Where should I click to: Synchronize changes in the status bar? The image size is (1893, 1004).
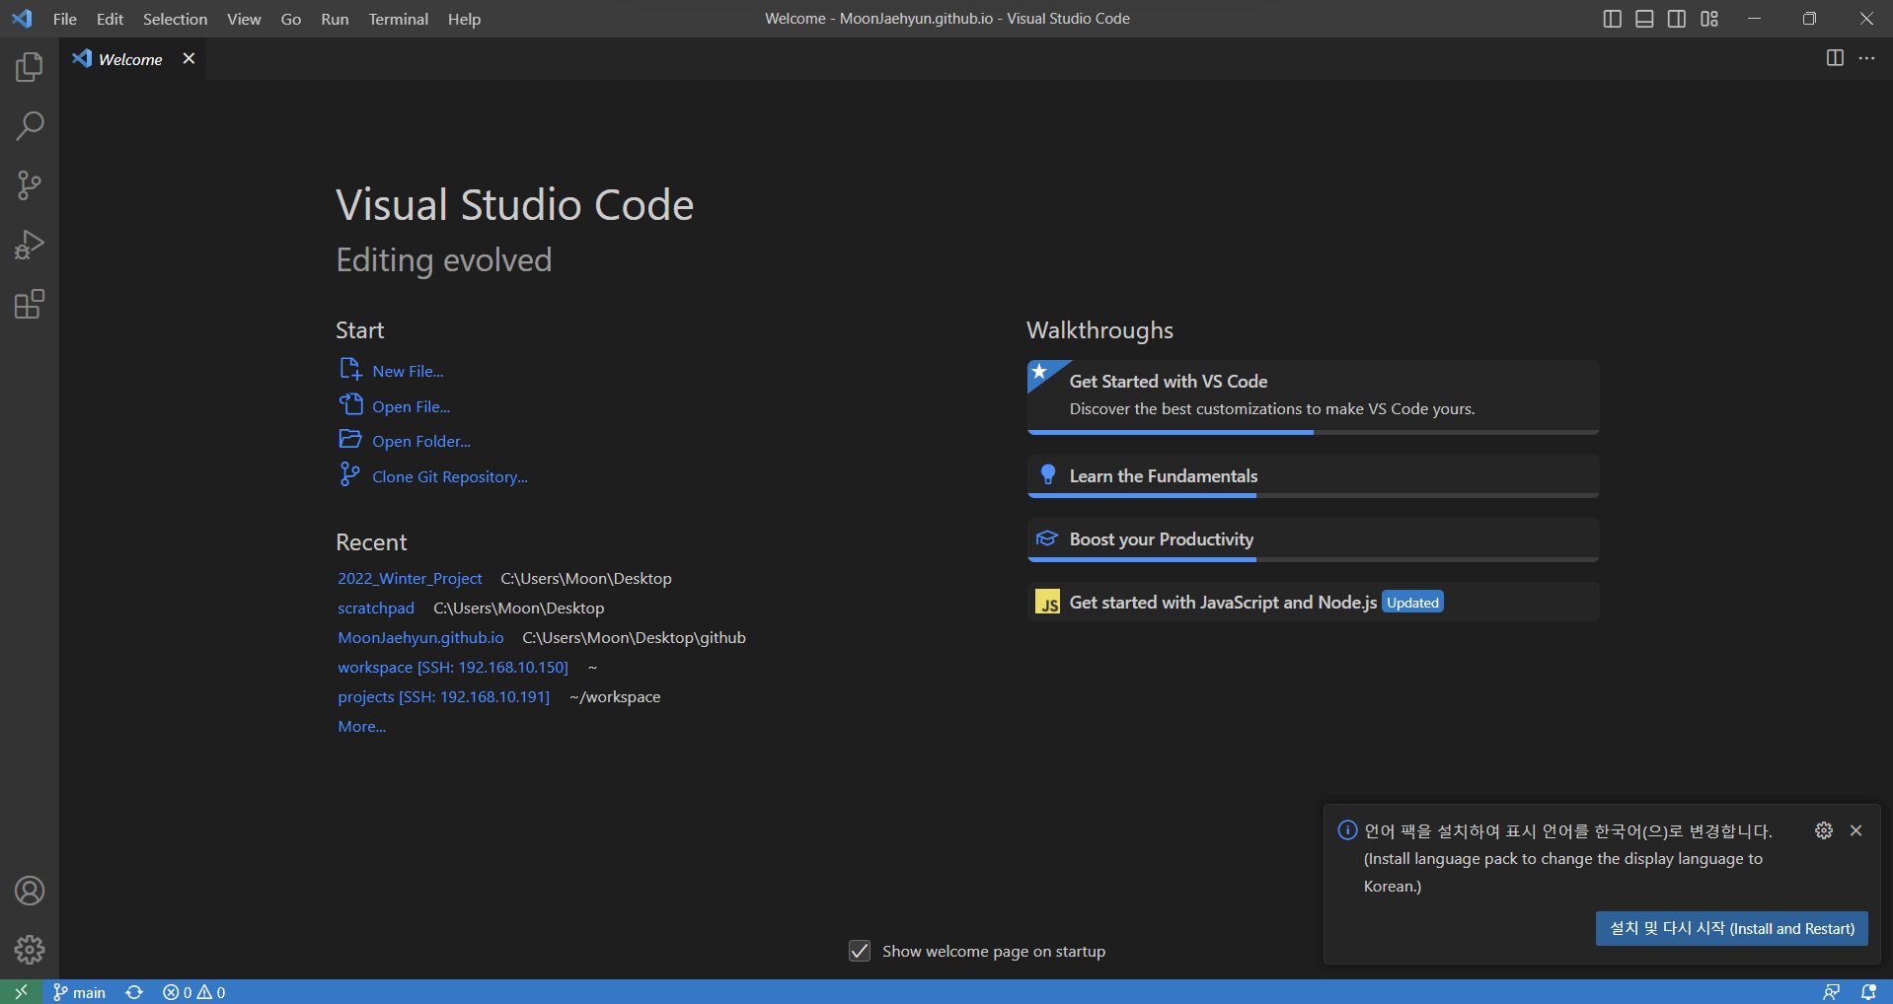134,992
